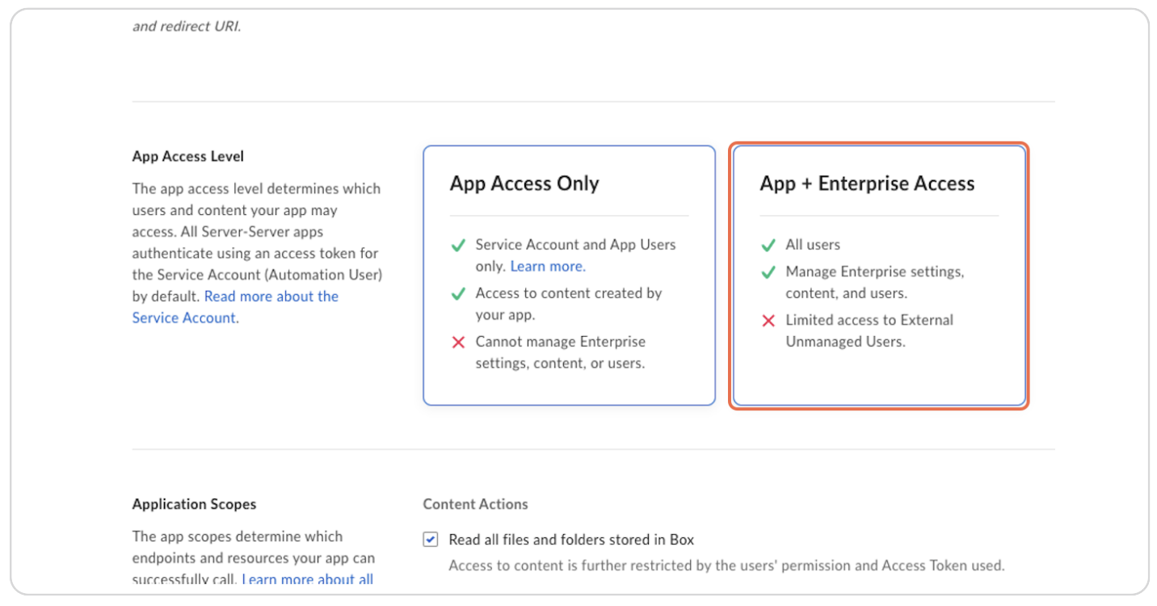Click the "Application Scopes" section label
The height and width of the screenshot is (606, 1157).
click(x=194, y=503)
